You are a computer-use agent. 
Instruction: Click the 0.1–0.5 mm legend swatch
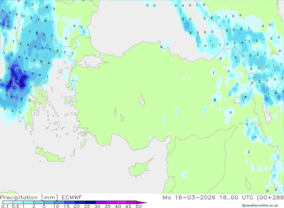8,202
